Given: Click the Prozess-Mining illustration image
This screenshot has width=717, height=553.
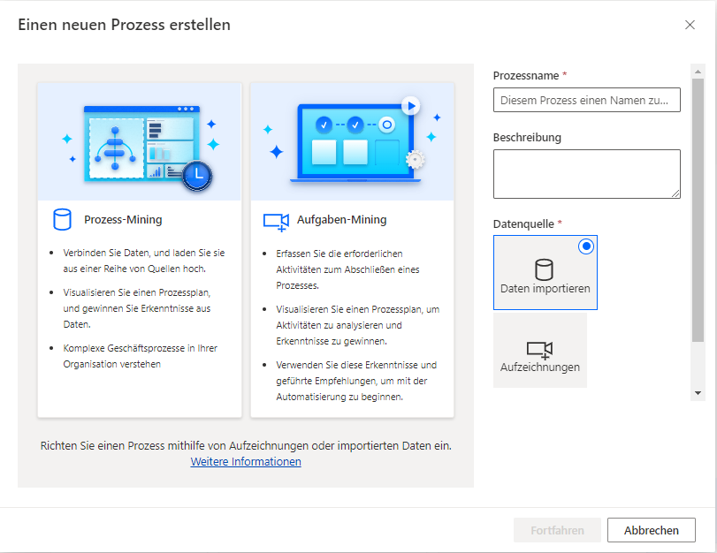Looking at the screenshot, I should (x=139, y=143).
